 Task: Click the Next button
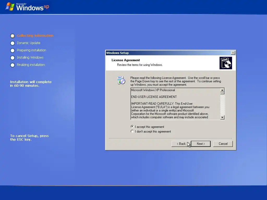[x=201, y=144]
